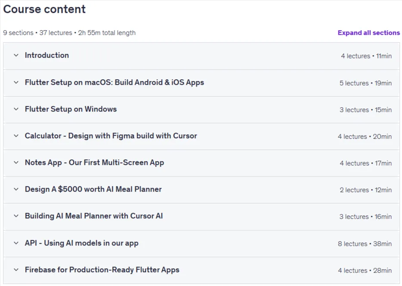Open 'Design A $5000 worth AI Meal Planner'
This screenshot has height=286, width=402.
click(x=93, y=189)
